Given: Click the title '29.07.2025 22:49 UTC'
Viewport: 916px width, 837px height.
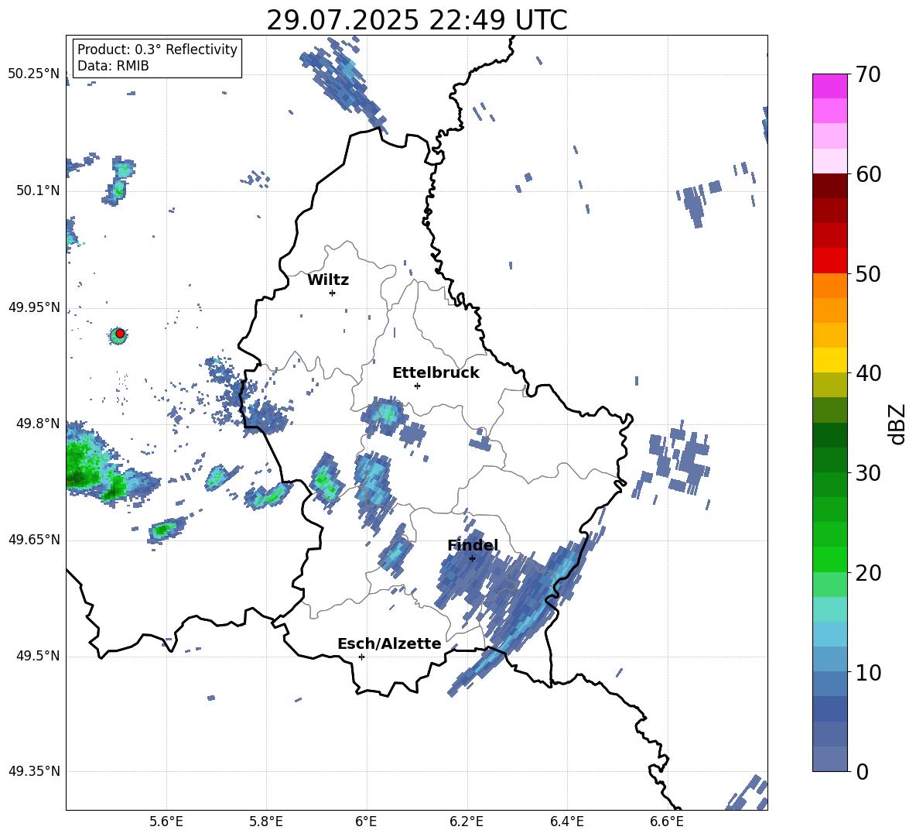Looking at the screenshot, I should [x=416, y=20].
